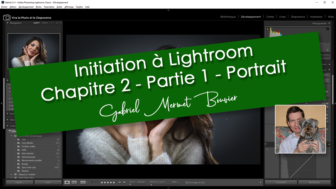Screen dimensions: 336x189
Task: Collapse the Navigation panel
Action: 7,23
